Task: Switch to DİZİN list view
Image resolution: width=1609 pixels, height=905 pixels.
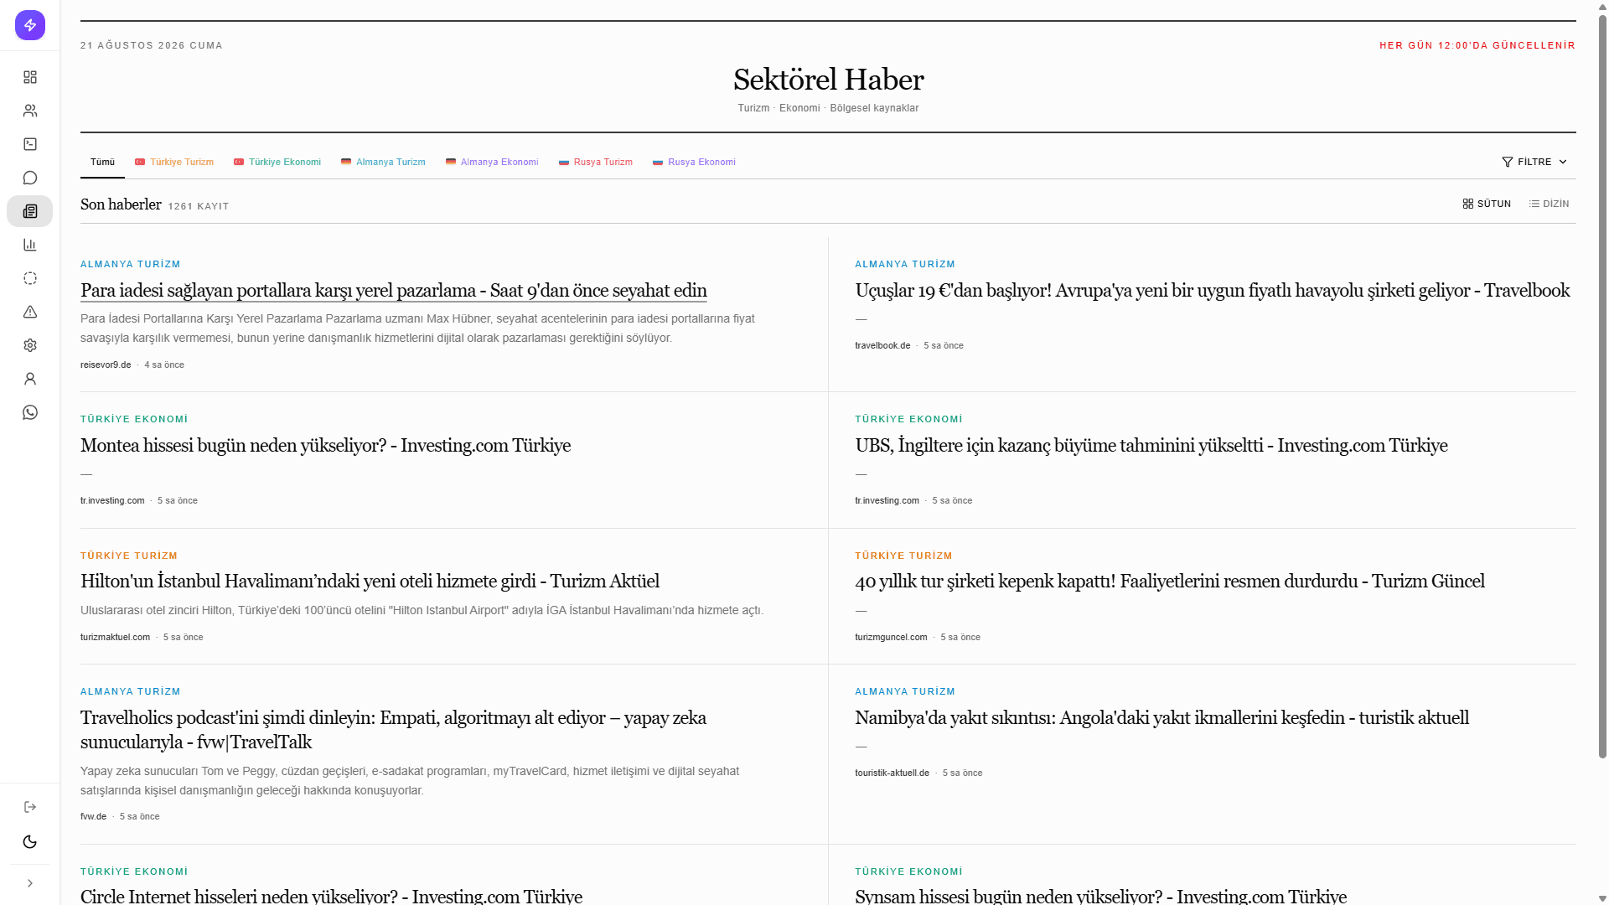Action: [x=1549, y=204]
